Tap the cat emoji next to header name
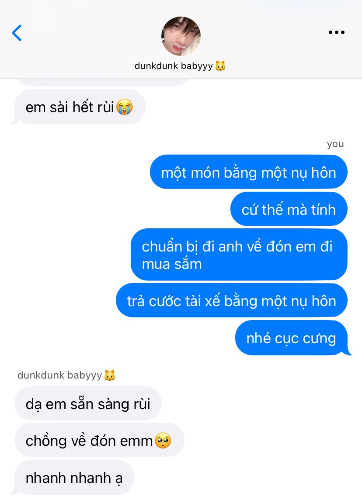Image resolution: width=362 pixels, height=503 pixels. click(220, 66)
